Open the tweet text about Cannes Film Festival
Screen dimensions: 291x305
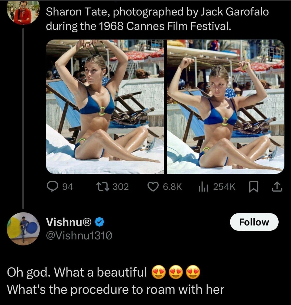[x=157, y=19]
